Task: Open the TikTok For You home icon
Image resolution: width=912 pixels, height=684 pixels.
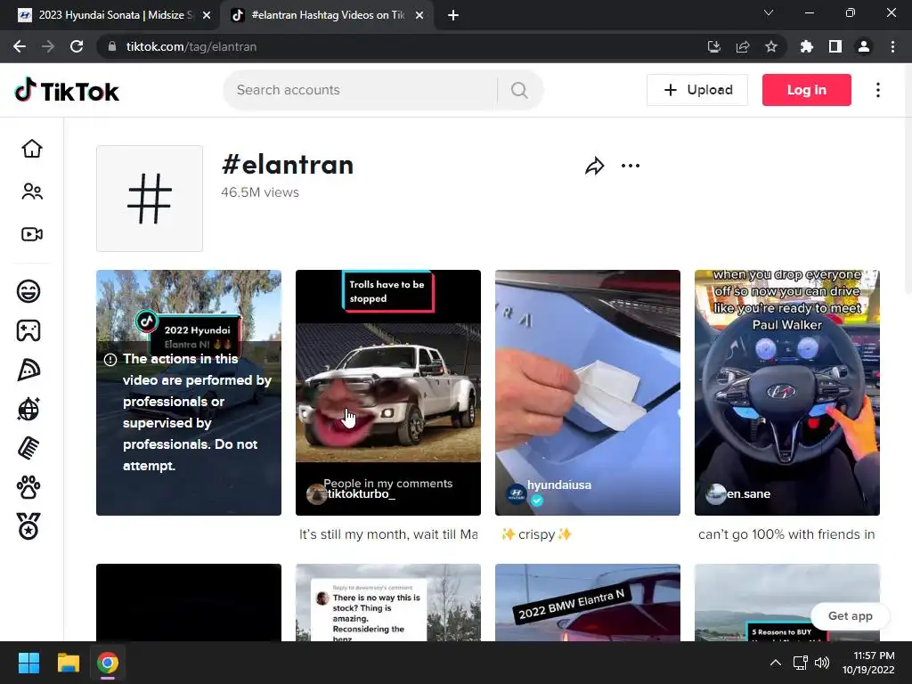Action: click(x=32, y=149)
